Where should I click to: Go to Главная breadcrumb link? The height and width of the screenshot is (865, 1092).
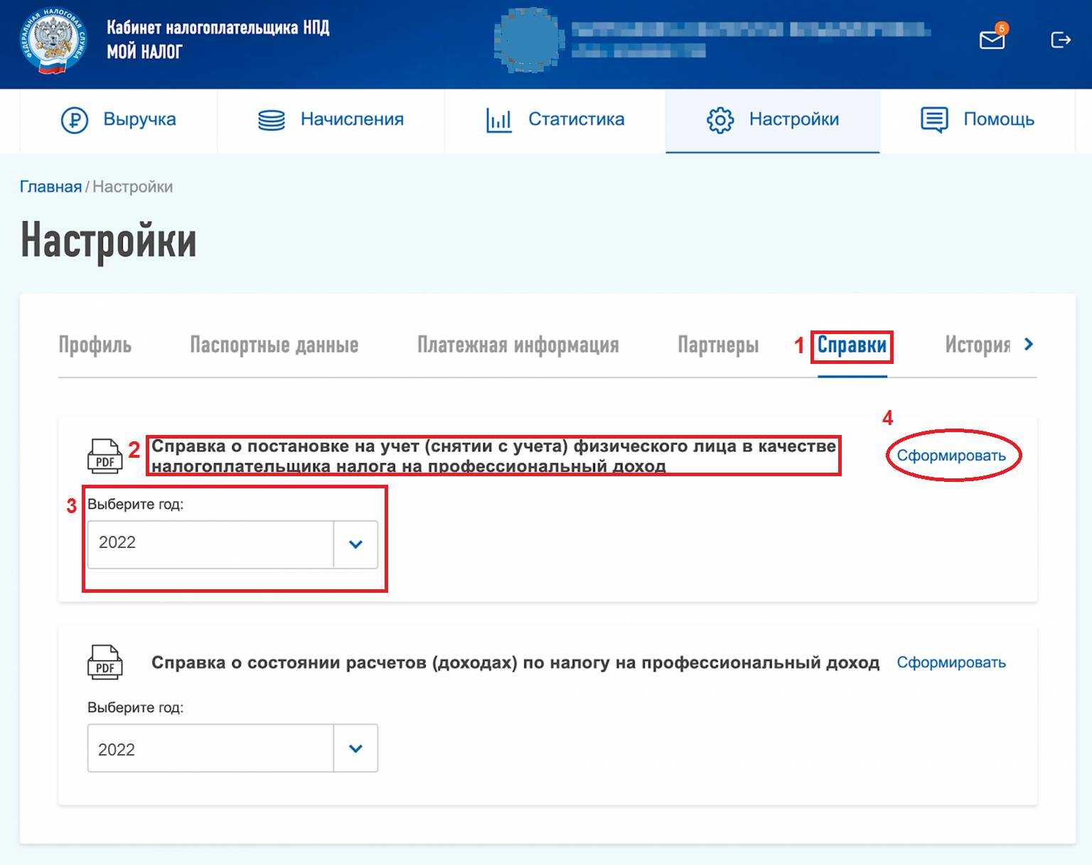click(50, 187)
